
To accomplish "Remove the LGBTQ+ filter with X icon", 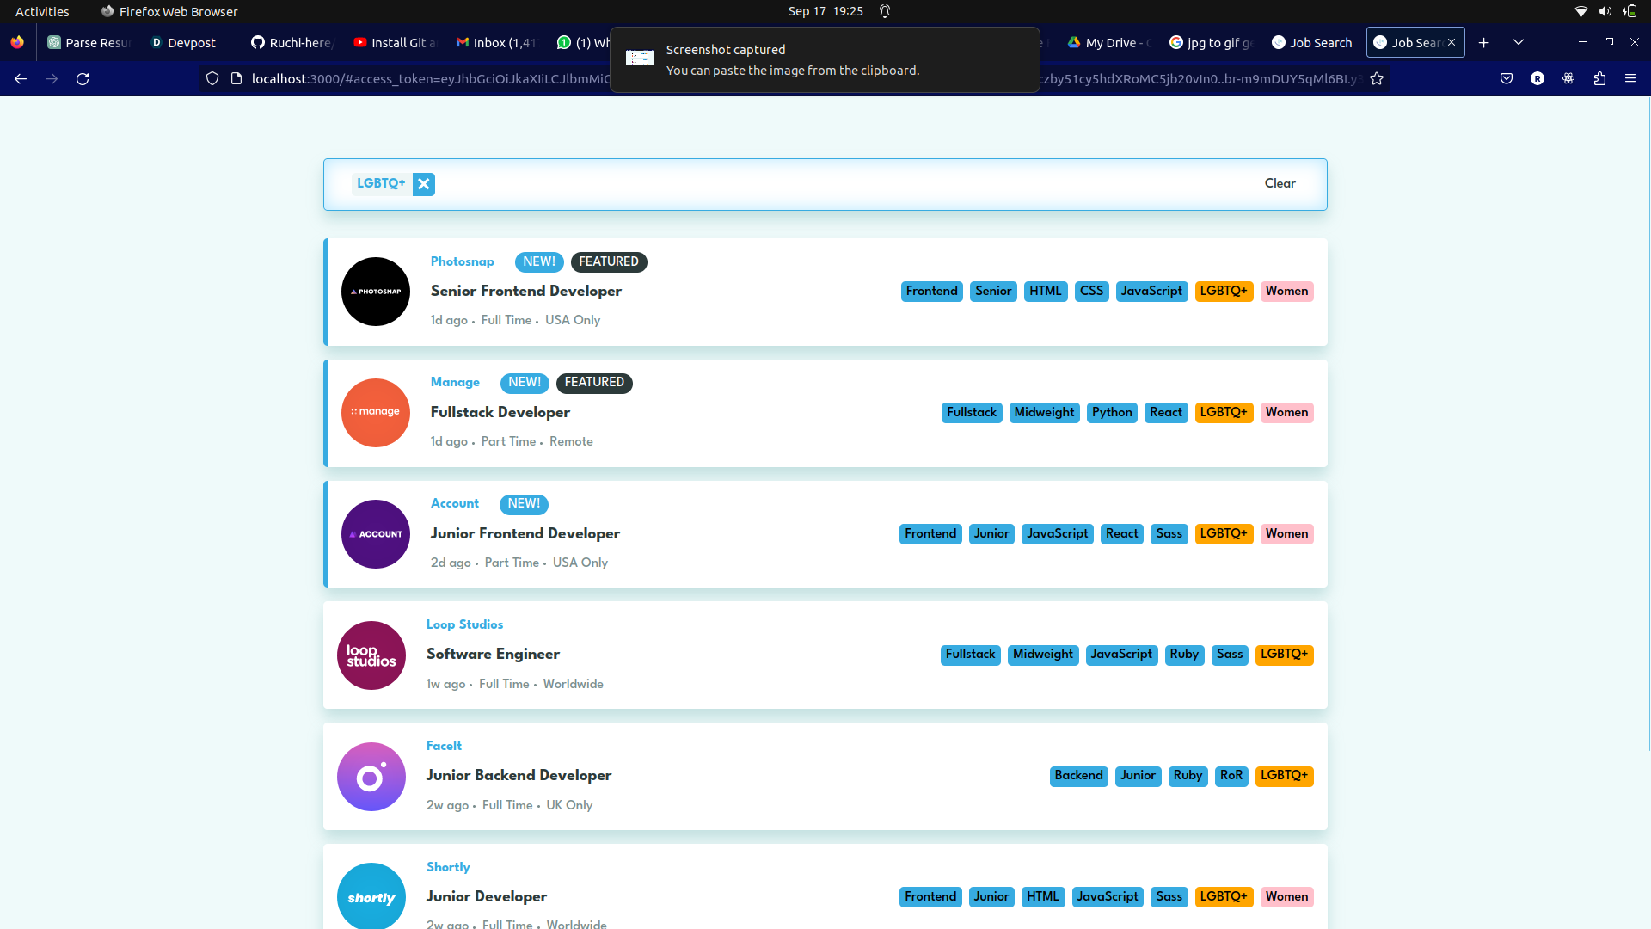I will [423, 184].
